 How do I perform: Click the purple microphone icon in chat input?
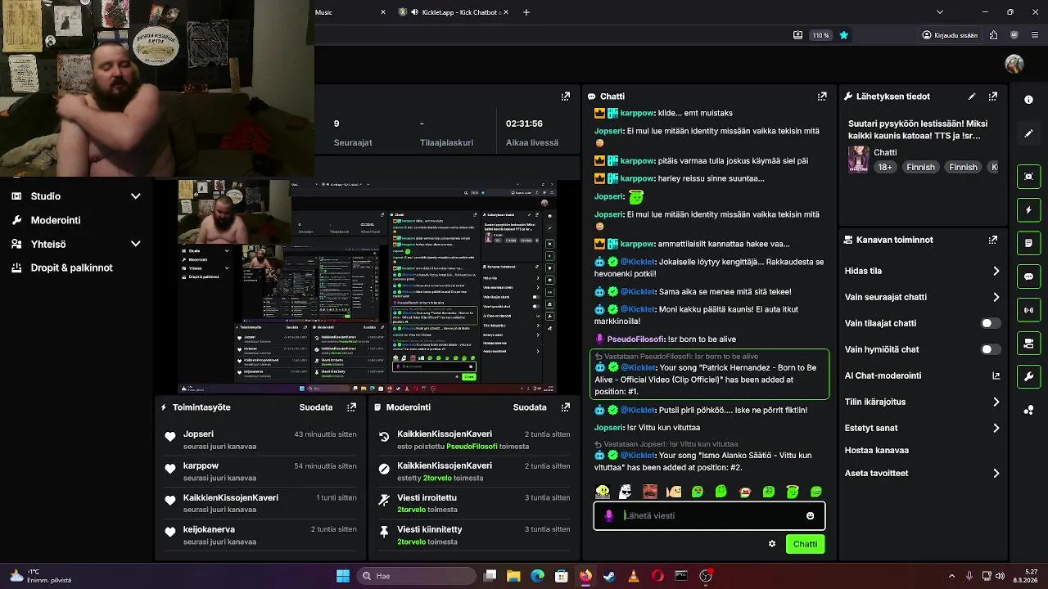coord(608,515)
